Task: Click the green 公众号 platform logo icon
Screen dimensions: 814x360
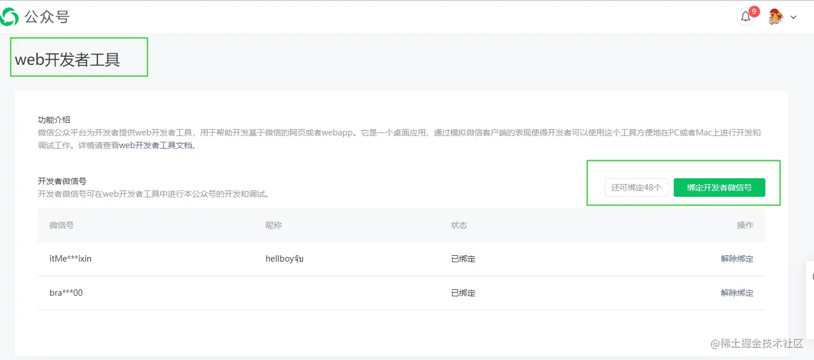Action: click(x=10, y=17)
